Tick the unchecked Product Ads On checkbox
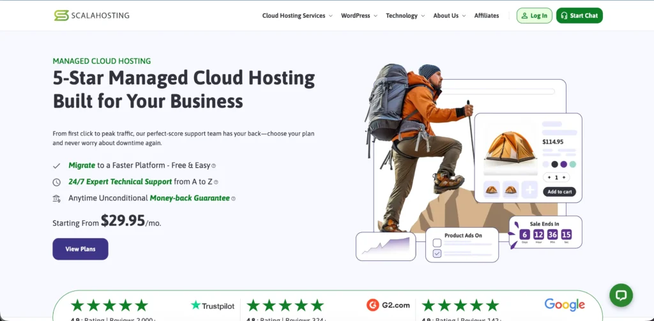The height and width of the screenshot is (321, 654). tap(437, 243)
